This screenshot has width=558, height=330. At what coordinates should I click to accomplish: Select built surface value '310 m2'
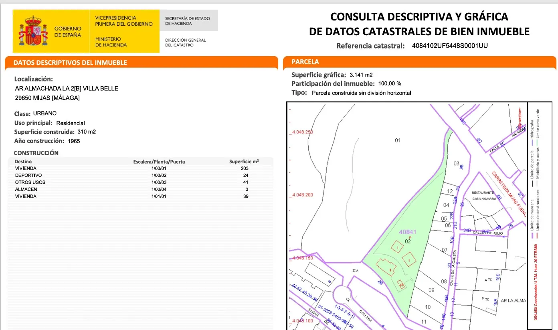pos(86,132)
